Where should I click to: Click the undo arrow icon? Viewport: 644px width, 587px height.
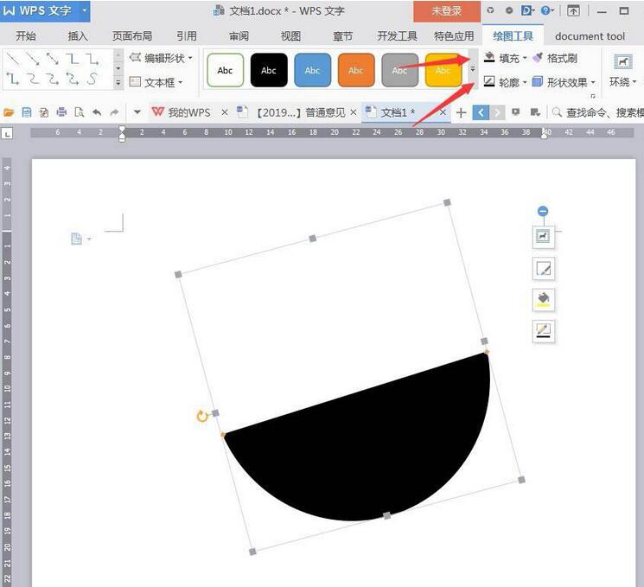[x=96, y=112]
